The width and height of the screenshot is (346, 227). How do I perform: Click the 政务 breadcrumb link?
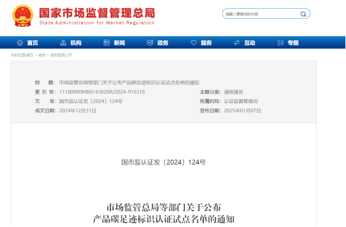[x=42, y=55]
